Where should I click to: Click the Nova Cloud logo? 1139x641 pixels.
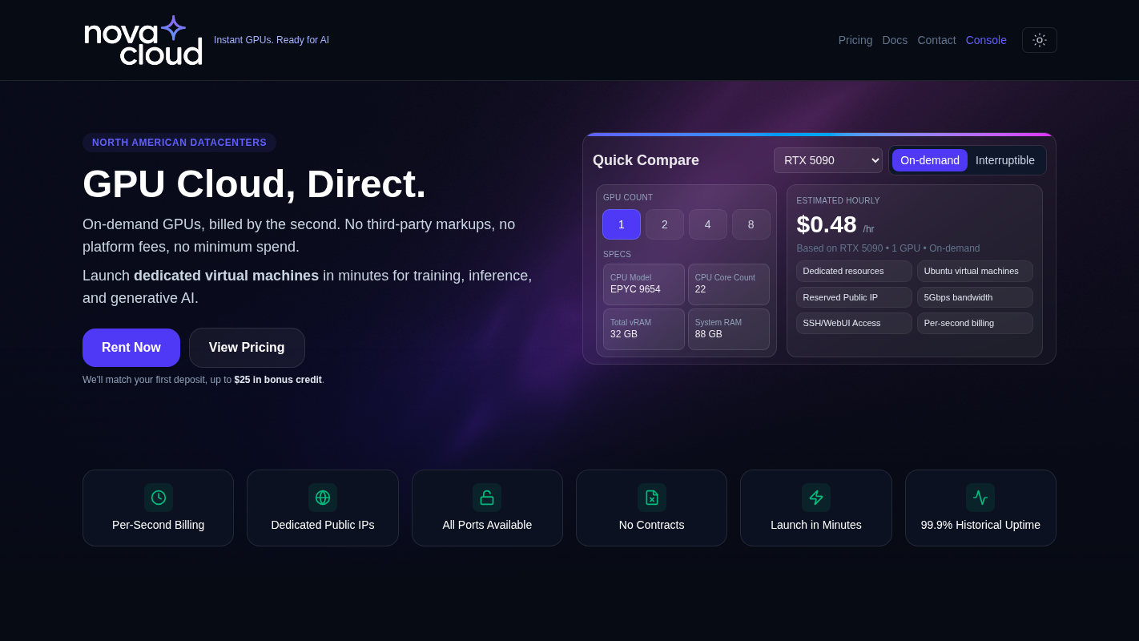pos(143,40)
